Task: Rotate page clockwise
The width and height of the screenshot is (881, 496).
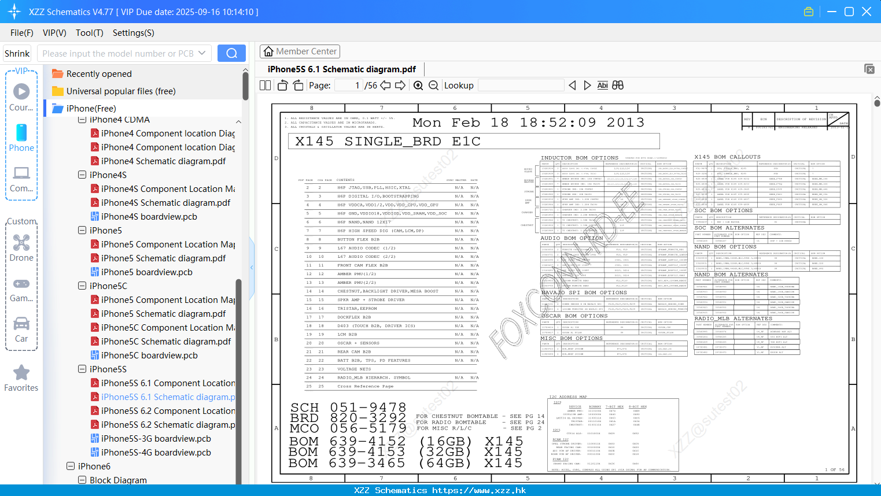Action: [x=298, y=86]
